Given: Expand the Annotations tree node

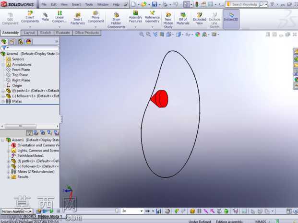Looking at the screenshot, I should 3,65.
